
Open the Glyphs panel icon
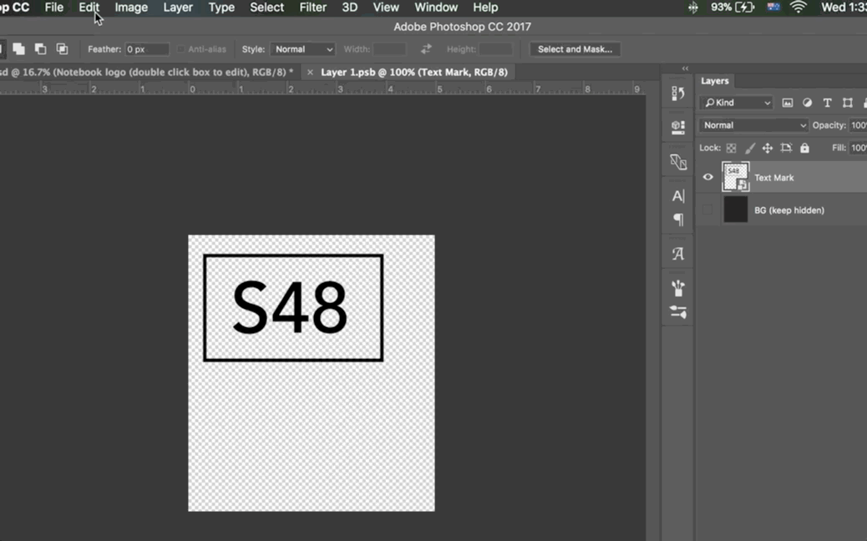point(678,254)
